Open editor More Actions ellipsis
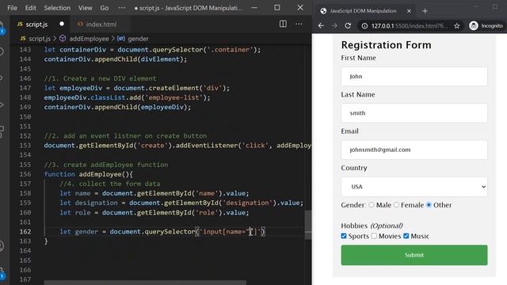 pos(299,24)
